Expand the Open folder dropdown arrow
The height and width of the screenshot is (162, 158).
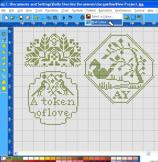click(x=17, y=17)
